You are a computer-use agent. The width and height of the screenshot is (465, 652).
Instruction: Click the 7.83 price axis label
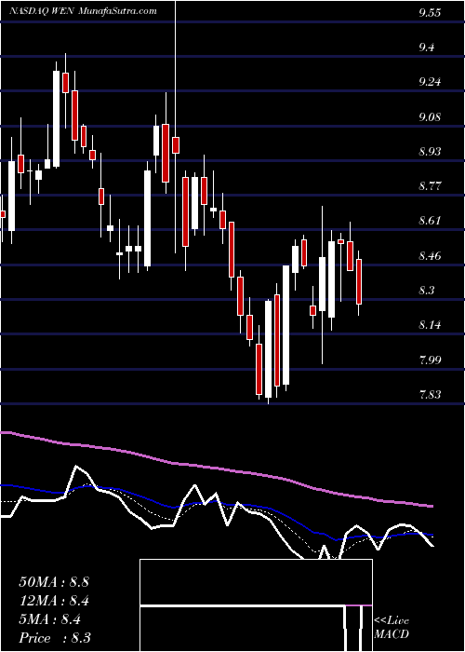430,395
